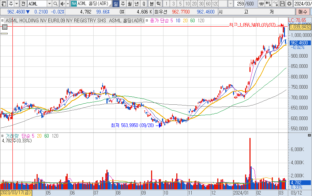This screenshot has width=312, height=196.
Task: Click the price chart legend marker square
Action: (3, 20)
